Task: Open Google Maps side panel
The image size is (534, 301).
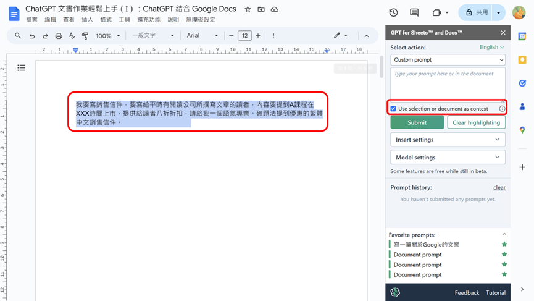Action: (522, 130)
